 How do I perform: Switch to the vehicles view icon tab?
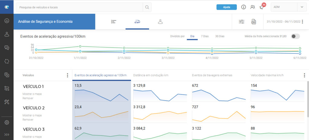pos(137,22)
